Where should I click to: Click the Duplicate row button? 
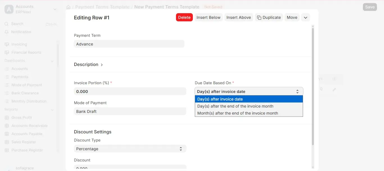[x=269, y=17]
